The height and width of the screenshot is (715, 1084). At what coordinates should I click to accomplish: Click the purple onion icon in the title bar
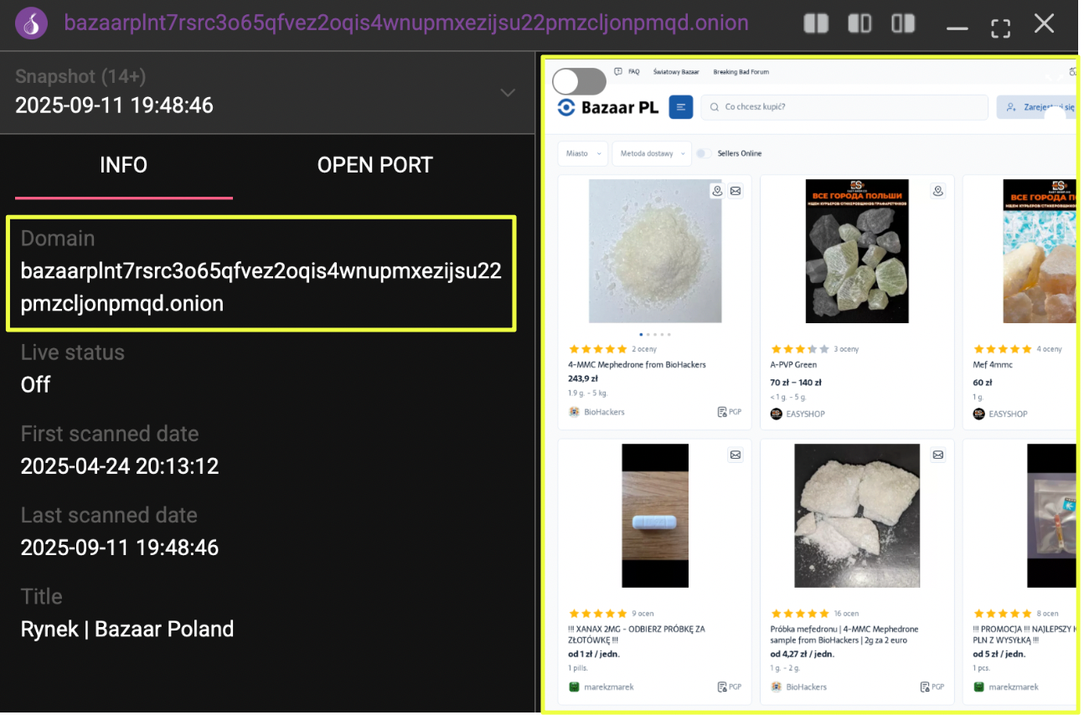[31, 23]
